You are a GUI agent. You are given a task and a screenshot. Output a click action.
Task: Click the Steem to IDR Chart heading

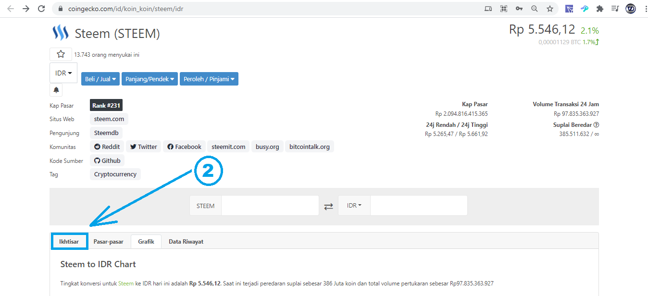(98, 264)
